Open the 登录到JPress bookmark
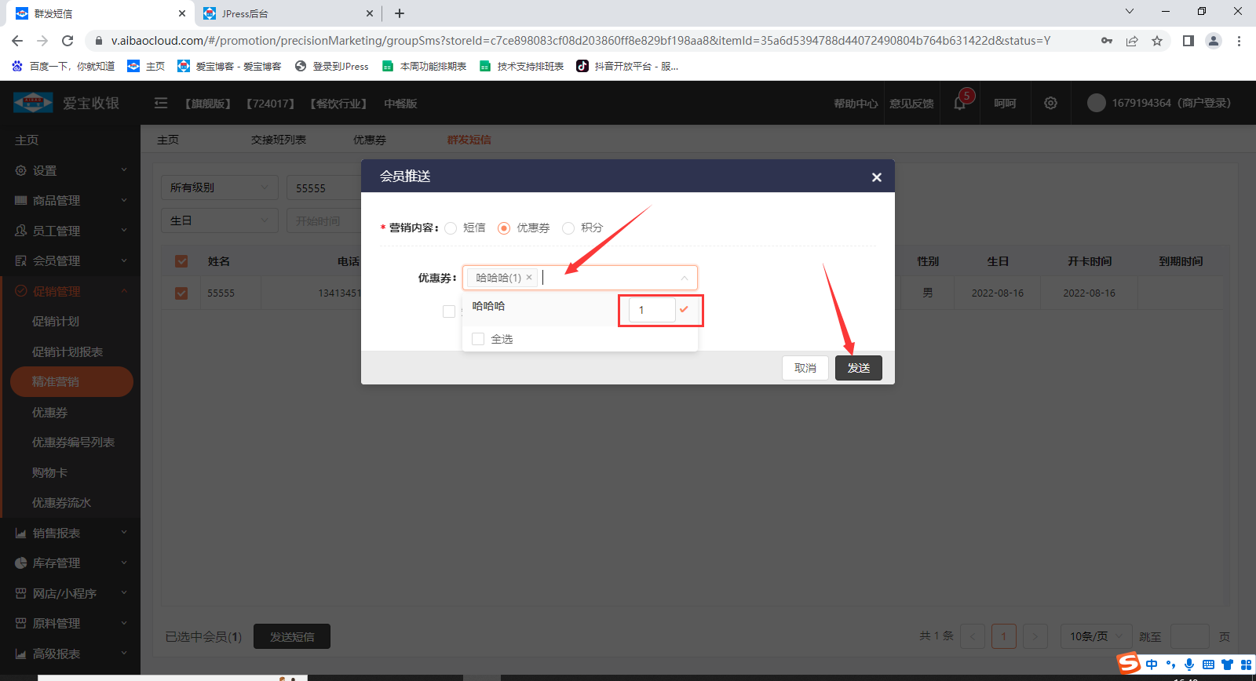Viewport: 1256px width, 681px height. (x=331, y=66)
